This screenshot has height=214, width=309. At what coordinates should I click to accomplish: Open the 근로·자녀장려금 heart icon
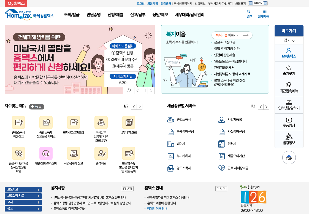click(221, 168)
